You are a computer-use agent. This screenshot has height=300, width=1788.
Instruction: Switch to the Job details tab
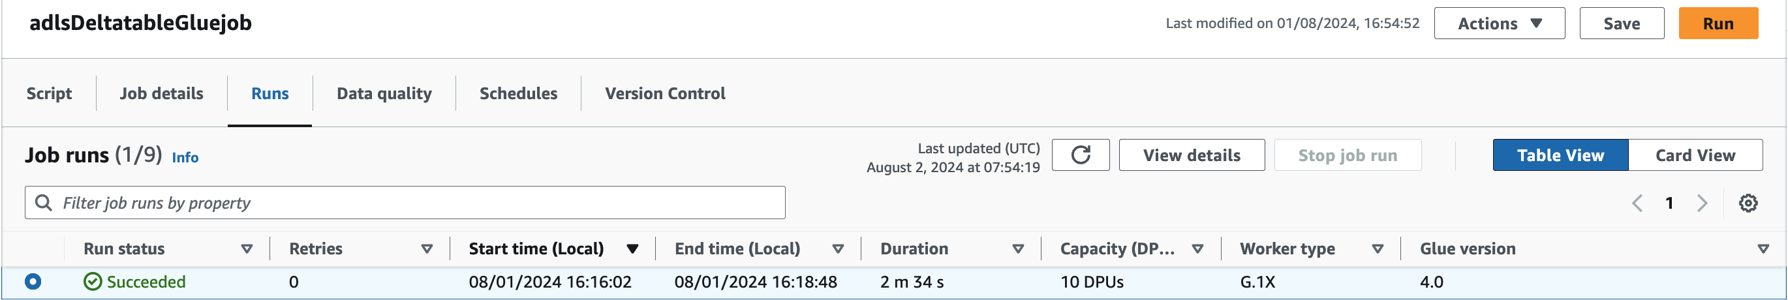162,93
